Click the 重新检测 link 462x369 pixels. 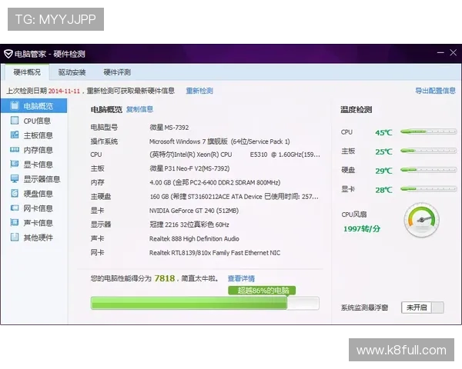(x=199, y=91)
